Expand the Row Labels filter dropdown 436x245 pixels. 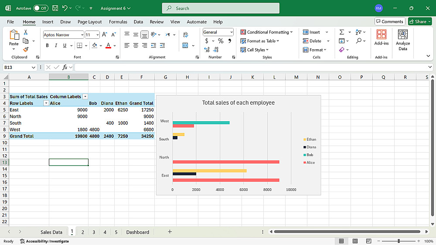pyautogui.click(x=46, y=103)
